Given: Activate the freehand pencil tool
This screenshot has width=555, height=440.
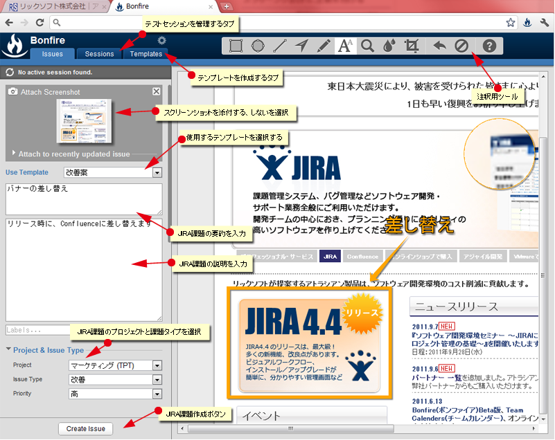Looking at the screenshot, I should tap(324, 46).
